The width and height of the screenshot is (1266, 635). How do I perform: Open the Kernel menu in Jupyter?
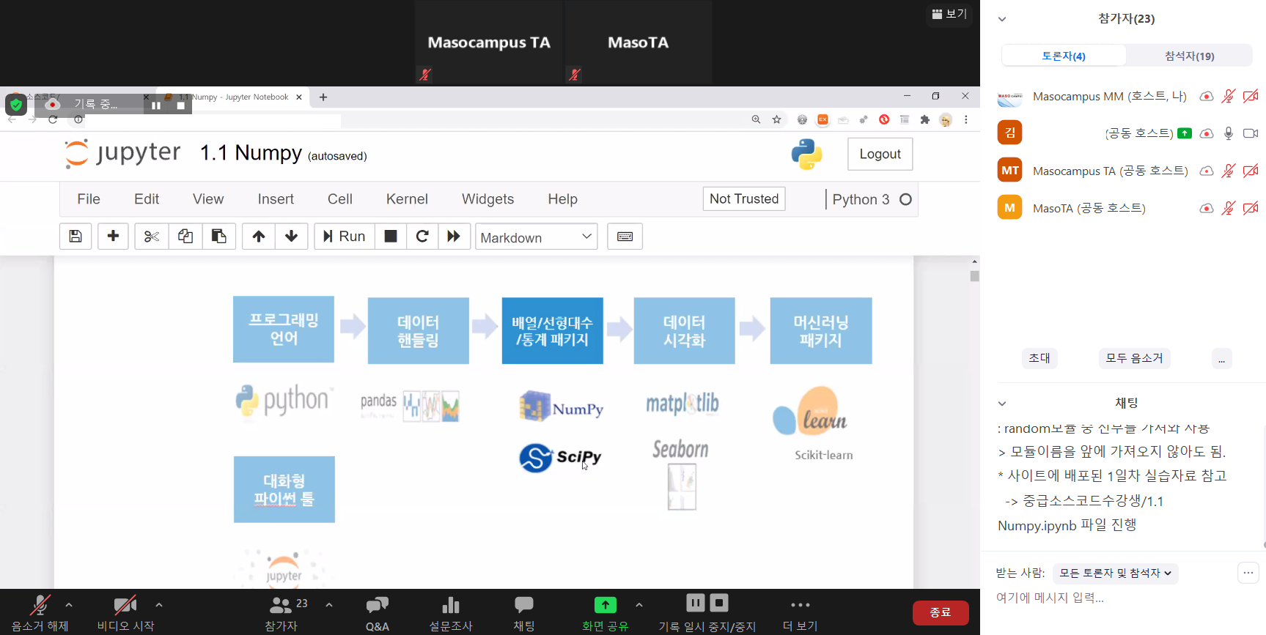click(x=407, y=199)
